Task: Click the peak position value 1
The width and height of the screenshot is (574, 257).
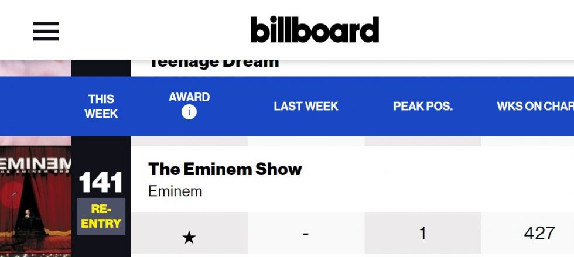Action: pos(423,233)
